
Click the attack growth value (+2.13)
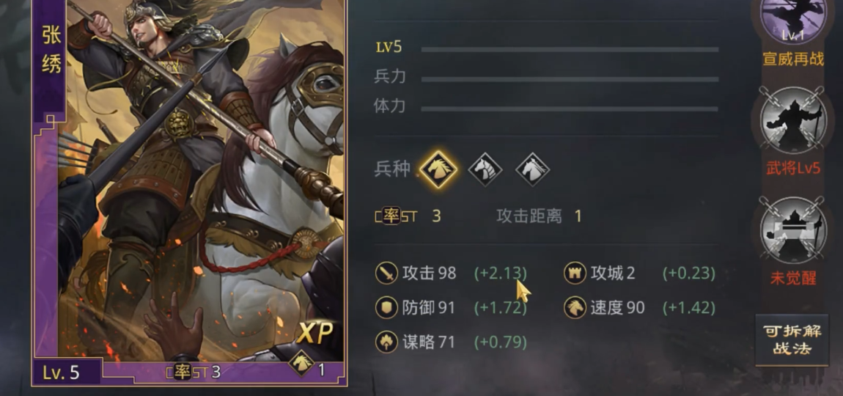(x=500, y=274)
